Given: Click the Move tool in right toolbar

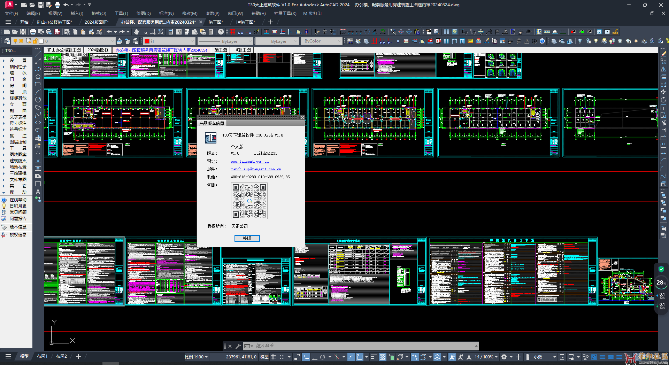Looking at the screenshot, I should (663, 92).
